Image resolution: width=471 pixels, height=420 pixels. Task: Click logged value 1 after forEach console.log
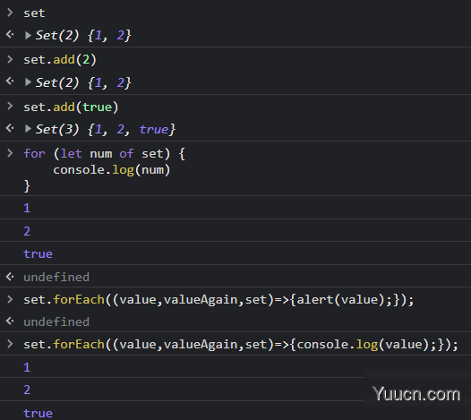(x=27, y=367)
